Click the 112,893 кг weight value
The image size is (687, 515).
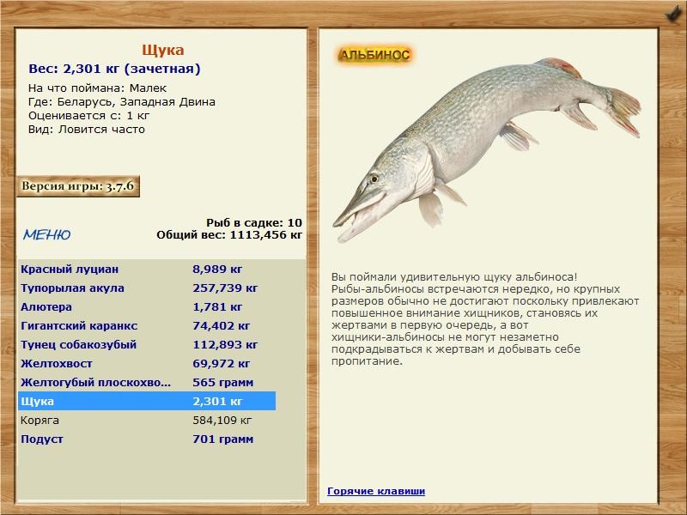coord(225,345)
